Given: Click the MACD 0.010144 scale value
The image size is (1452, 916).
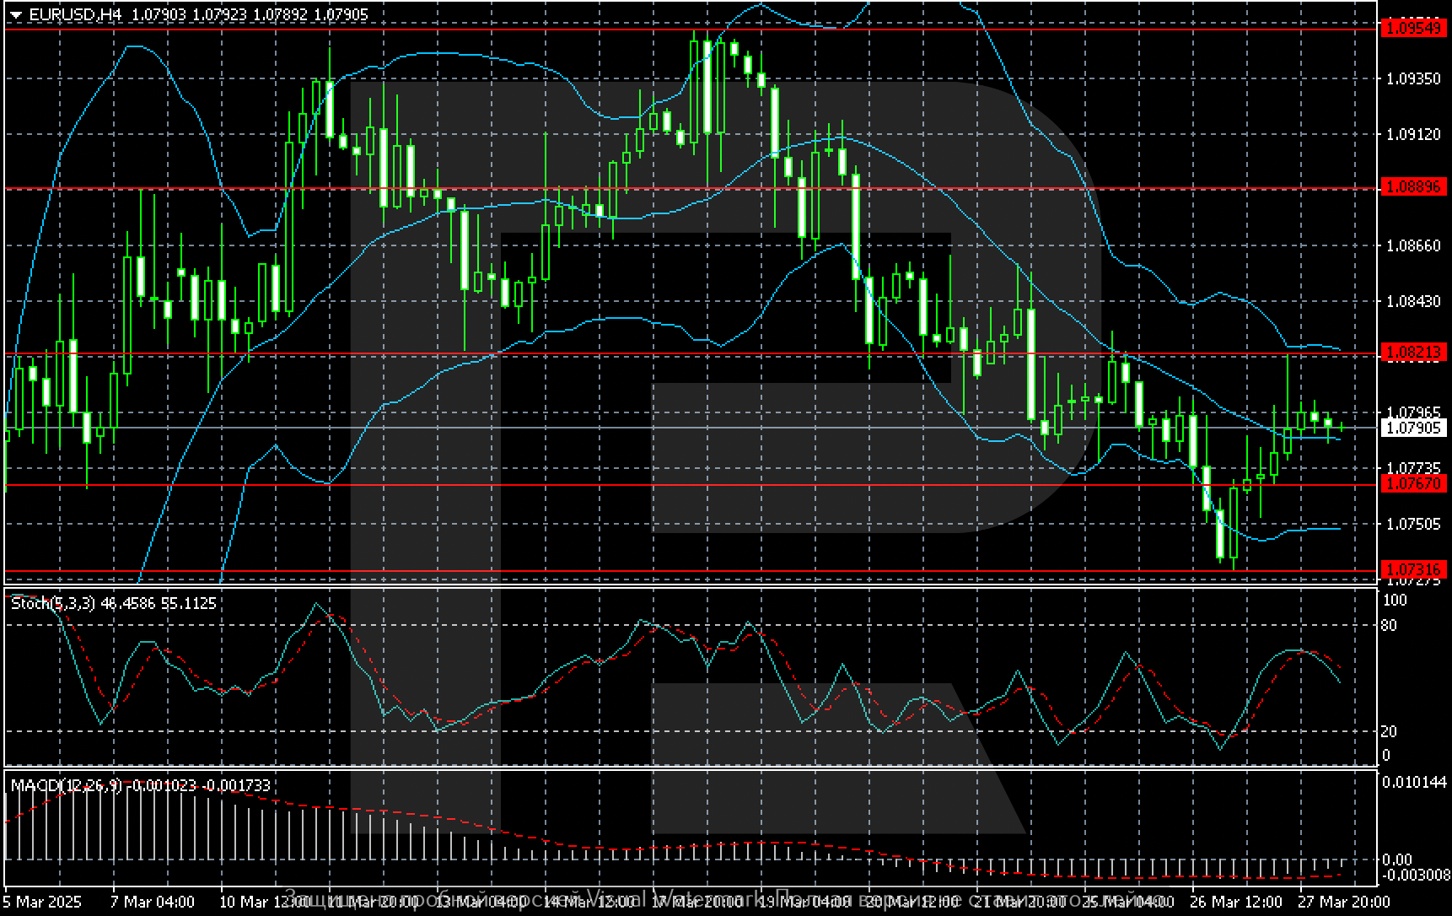Looking at the screenshot, I should [x=1415, y=782].
